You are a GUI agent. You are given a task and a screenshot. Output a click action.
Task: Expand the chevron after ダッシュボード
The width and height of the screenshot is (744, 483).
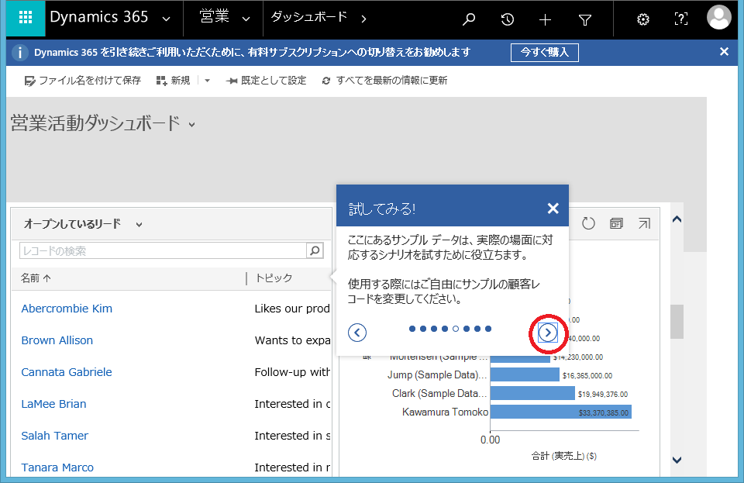tap(363, 19)
